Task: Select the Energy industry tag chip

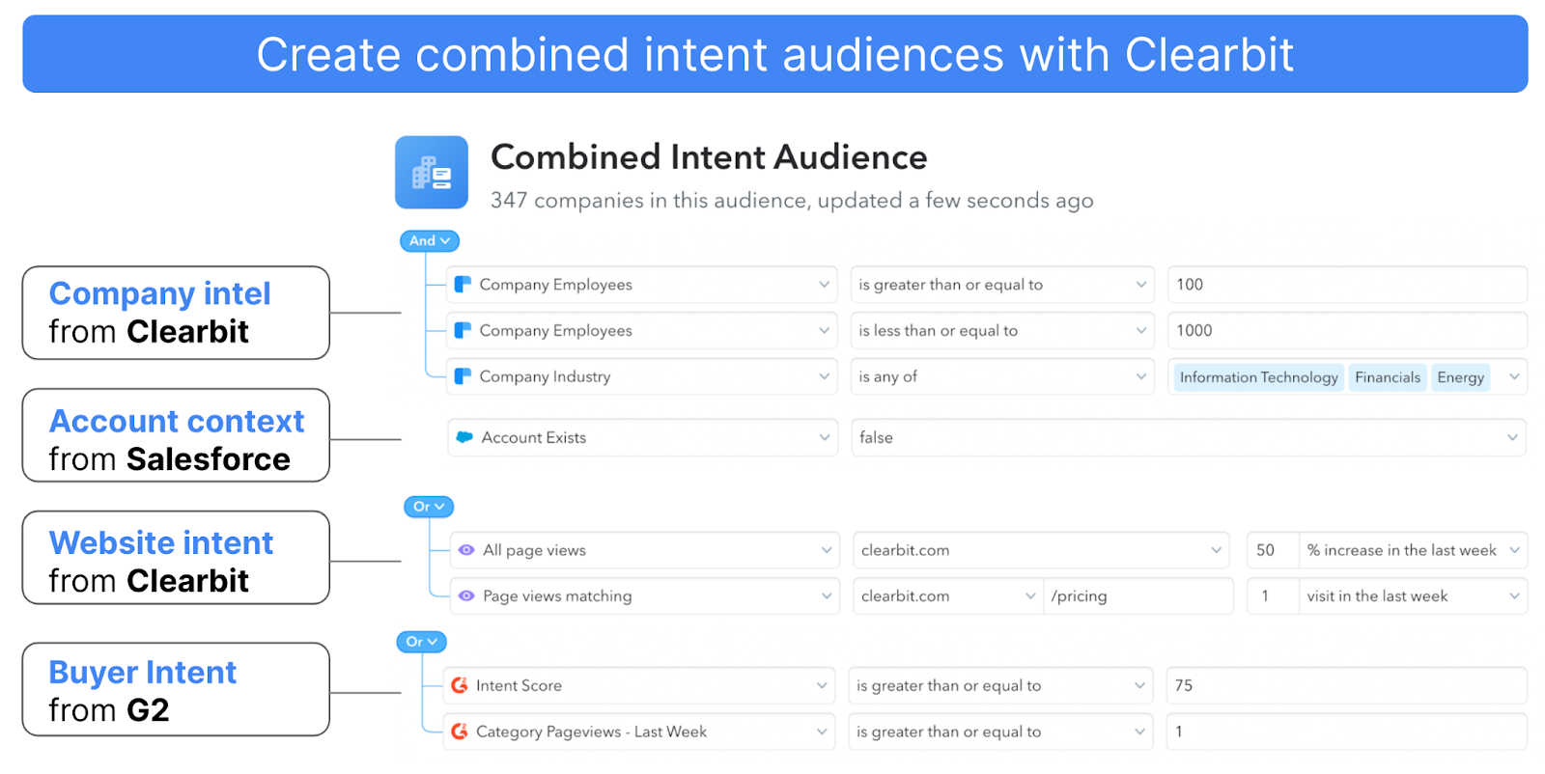Action: click(1460, 376)
